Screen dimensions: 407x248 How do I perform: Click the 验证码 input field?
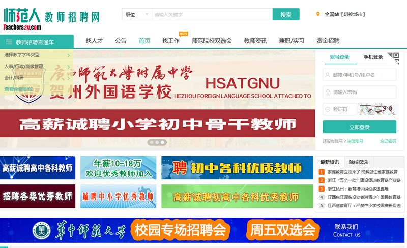pos(340,109)
